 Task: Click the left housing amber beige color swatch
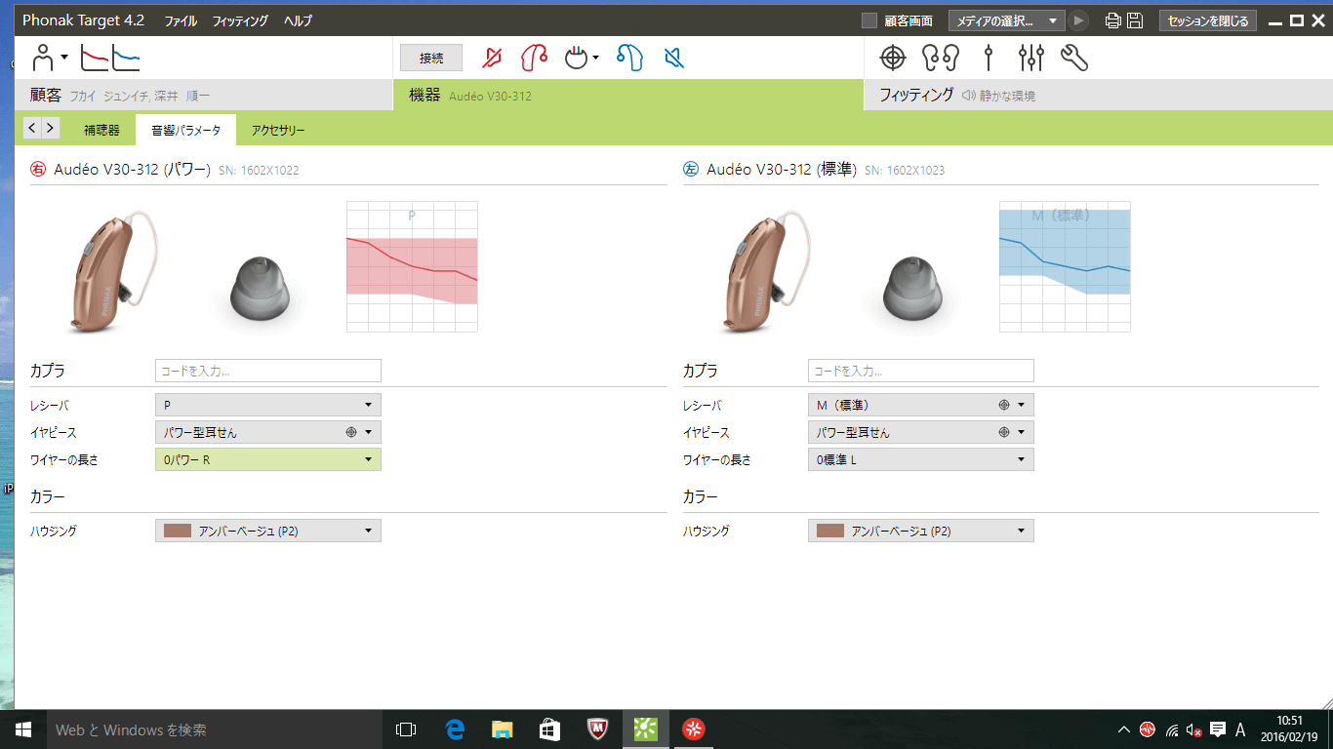(x=829, y=531)
